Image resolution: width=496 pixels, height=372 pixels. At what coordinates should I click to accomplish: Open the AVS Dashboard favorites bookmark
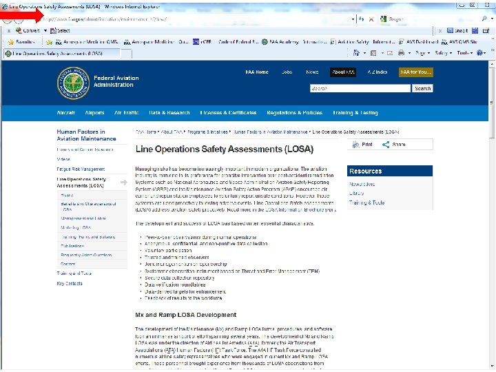(418, 42)
